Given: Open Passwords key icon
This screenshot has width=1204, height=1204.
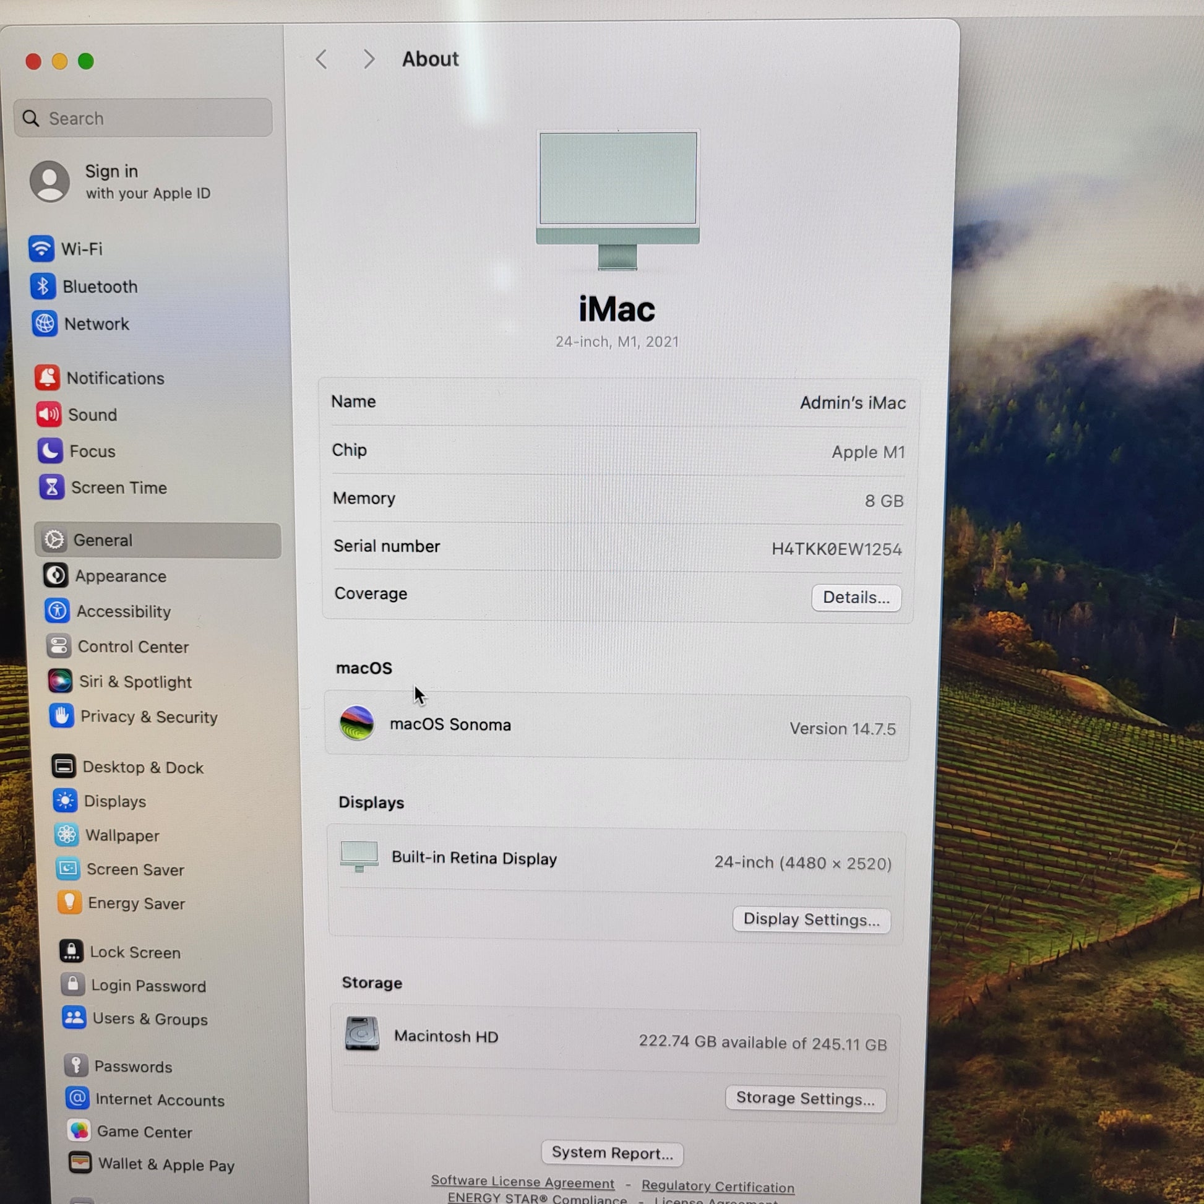Looking at the screenshot, I should 76,1065.
